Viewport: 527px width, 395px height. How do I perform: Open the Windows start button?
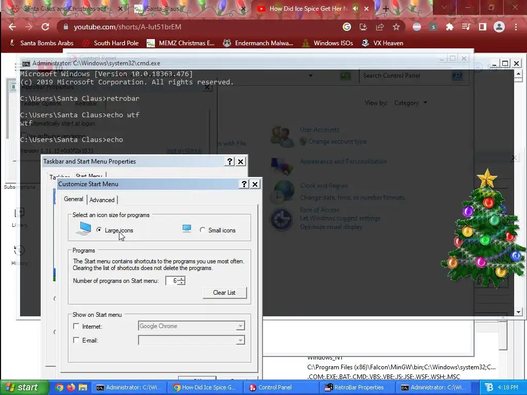[x=24, y=387]
